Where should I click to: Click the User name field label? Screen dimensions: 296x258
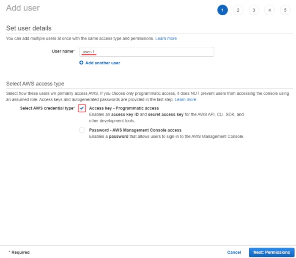point(62,51)
